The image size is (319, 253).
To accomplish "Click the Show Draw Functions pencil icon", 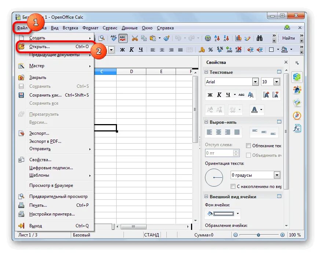I will point(247,38).
